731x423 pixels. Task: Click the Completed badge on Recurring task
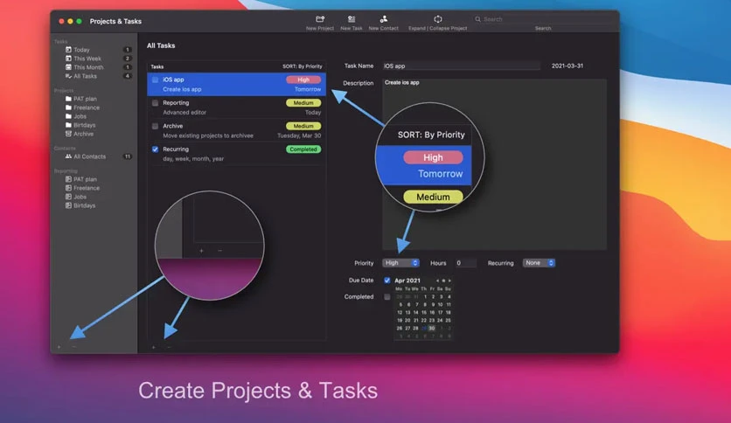coord(303,149)
